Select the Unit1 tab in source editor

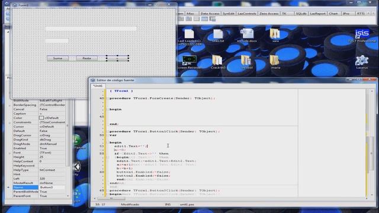(98, 86)
